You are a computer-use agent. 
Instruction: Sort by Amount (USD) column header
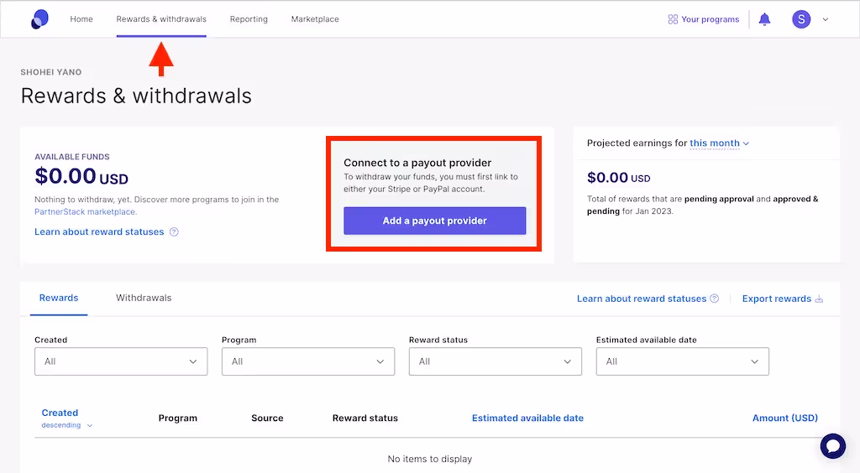pos(785,418)
